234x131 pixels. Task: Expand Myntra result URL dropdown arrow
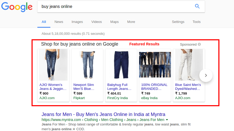click(167, 120)
